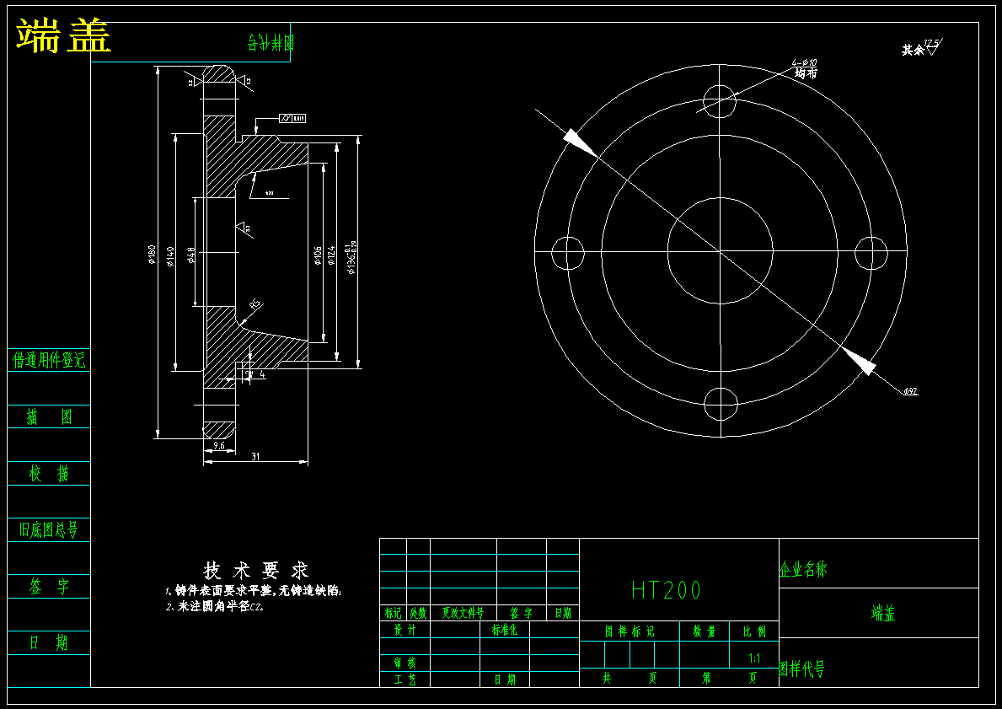This screenshot has height=709, width=1002.
Task: Click the 日期 cell beside 工艺 row
Action: pyautogui.click(x=505, y=679)
